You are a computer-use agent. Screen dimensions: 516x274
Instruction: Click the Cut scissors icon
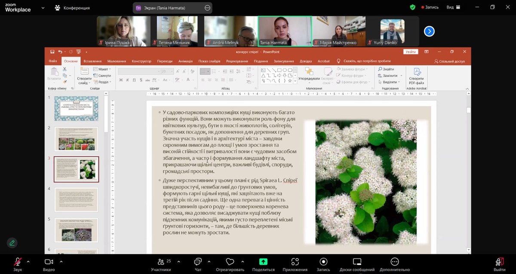click(x=65, y=70)
